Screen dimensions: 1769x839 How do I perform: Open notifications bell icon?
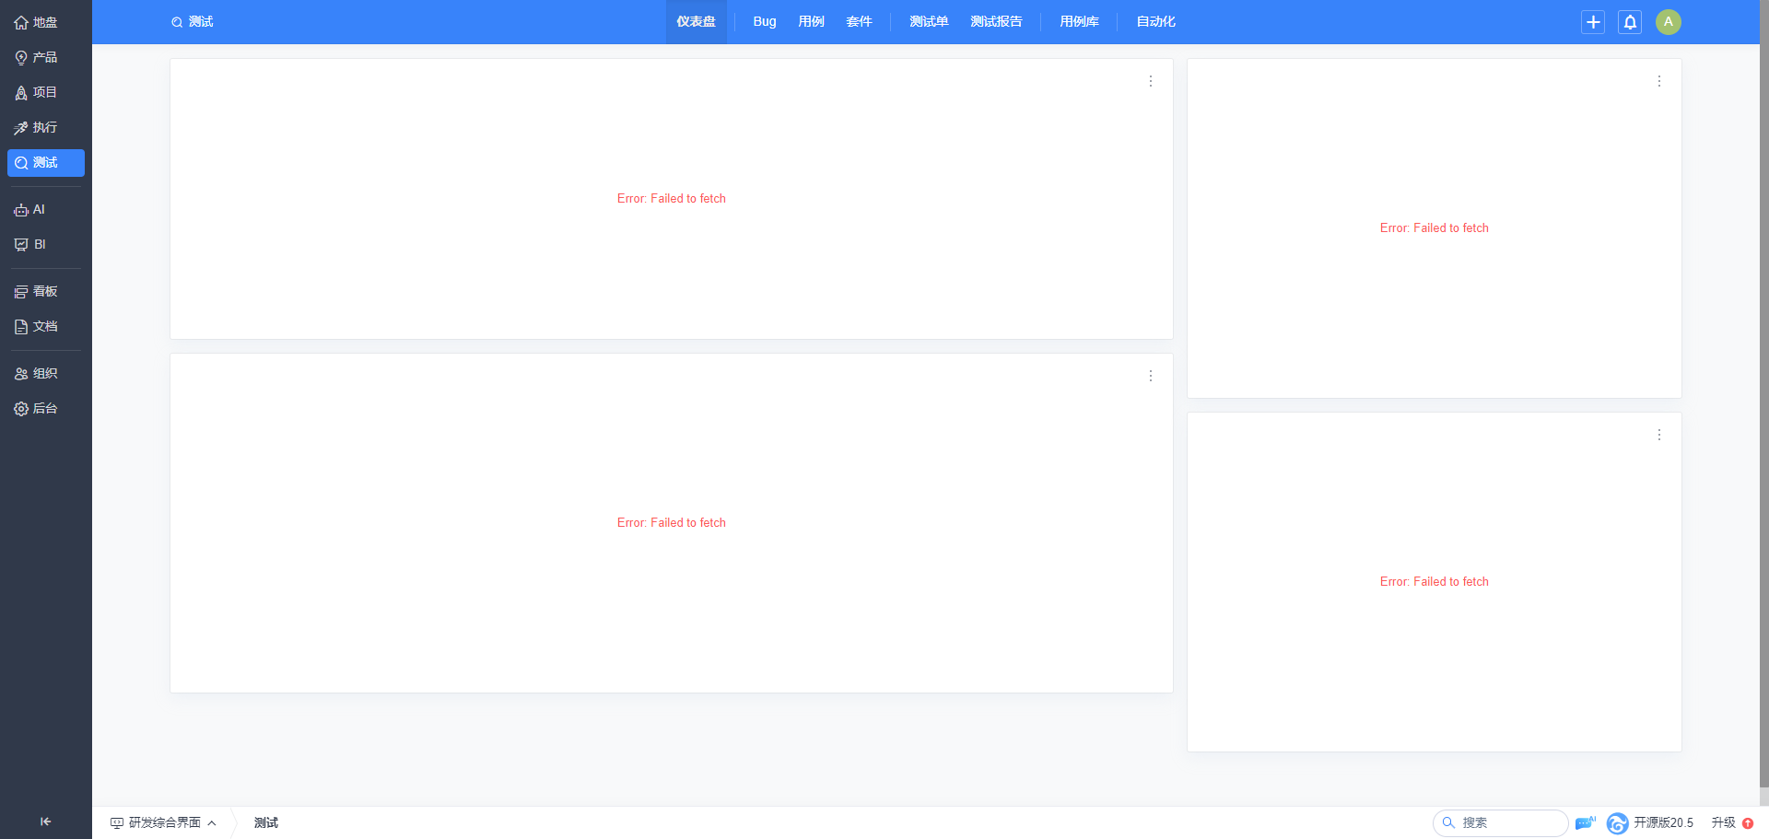(1630, 22)
